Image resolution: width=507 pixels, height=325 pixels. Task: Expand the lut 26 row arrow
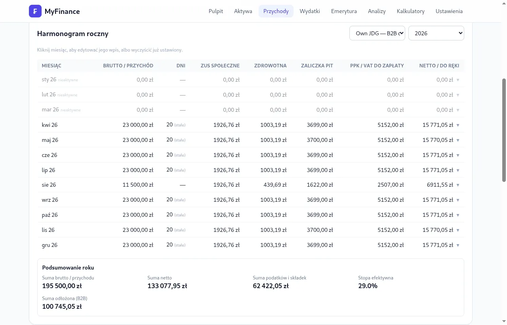click(458, 95)
